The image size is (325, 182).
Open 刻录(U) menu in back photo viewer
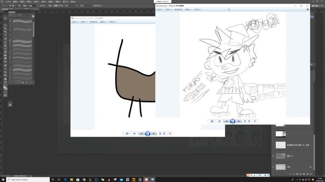pyautogui.click(x=104, y=22)
